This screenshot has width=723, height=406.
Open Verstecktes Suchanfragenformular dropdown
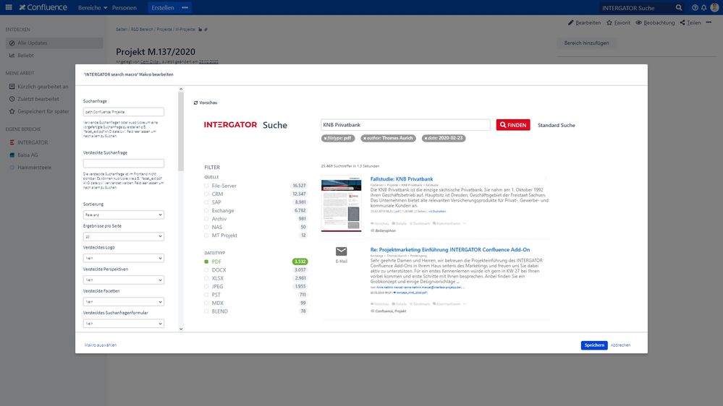[x=124, y=324]
